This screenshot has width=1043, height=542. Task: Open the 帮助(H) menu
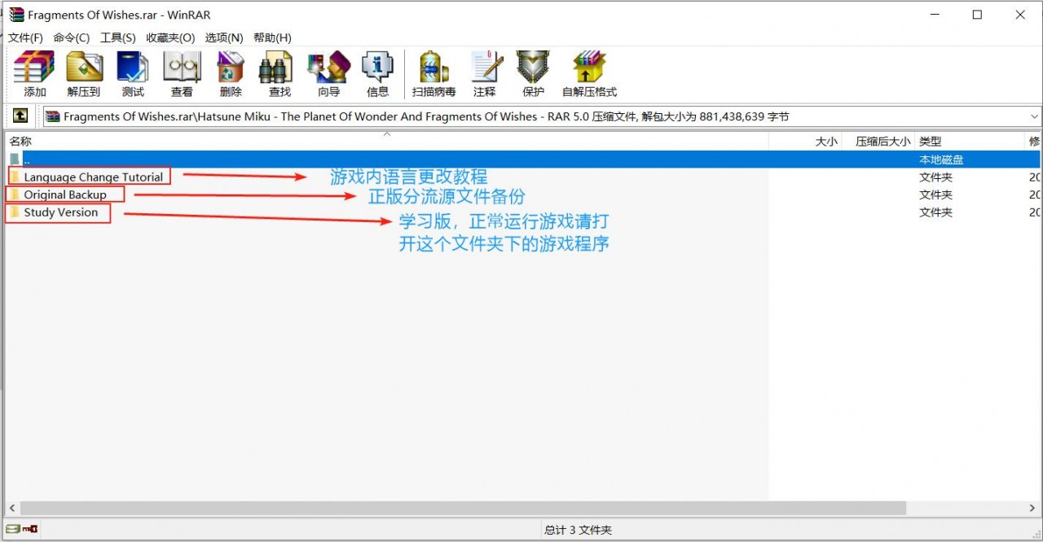pos(272,37)
